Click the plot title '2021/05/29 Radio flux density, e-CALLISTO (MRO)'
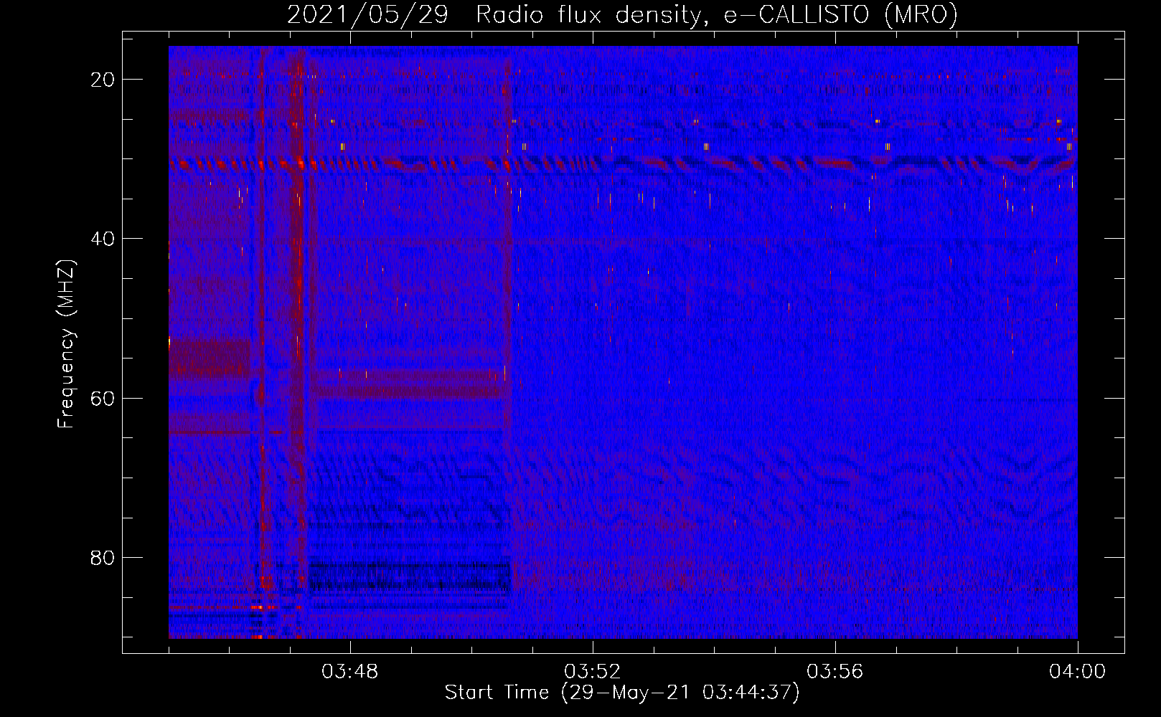This screenshot has width=1161, height=717. [622, 14]
